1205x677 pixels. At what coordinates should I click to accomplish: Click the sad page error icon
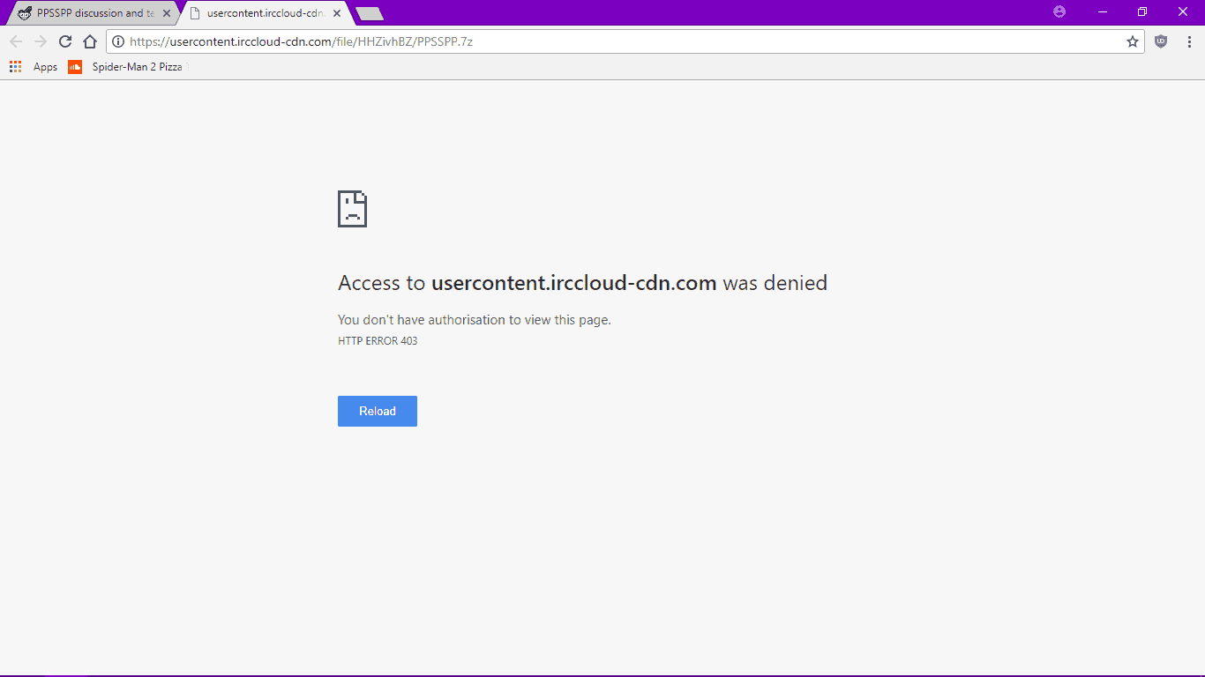point(352,209)
